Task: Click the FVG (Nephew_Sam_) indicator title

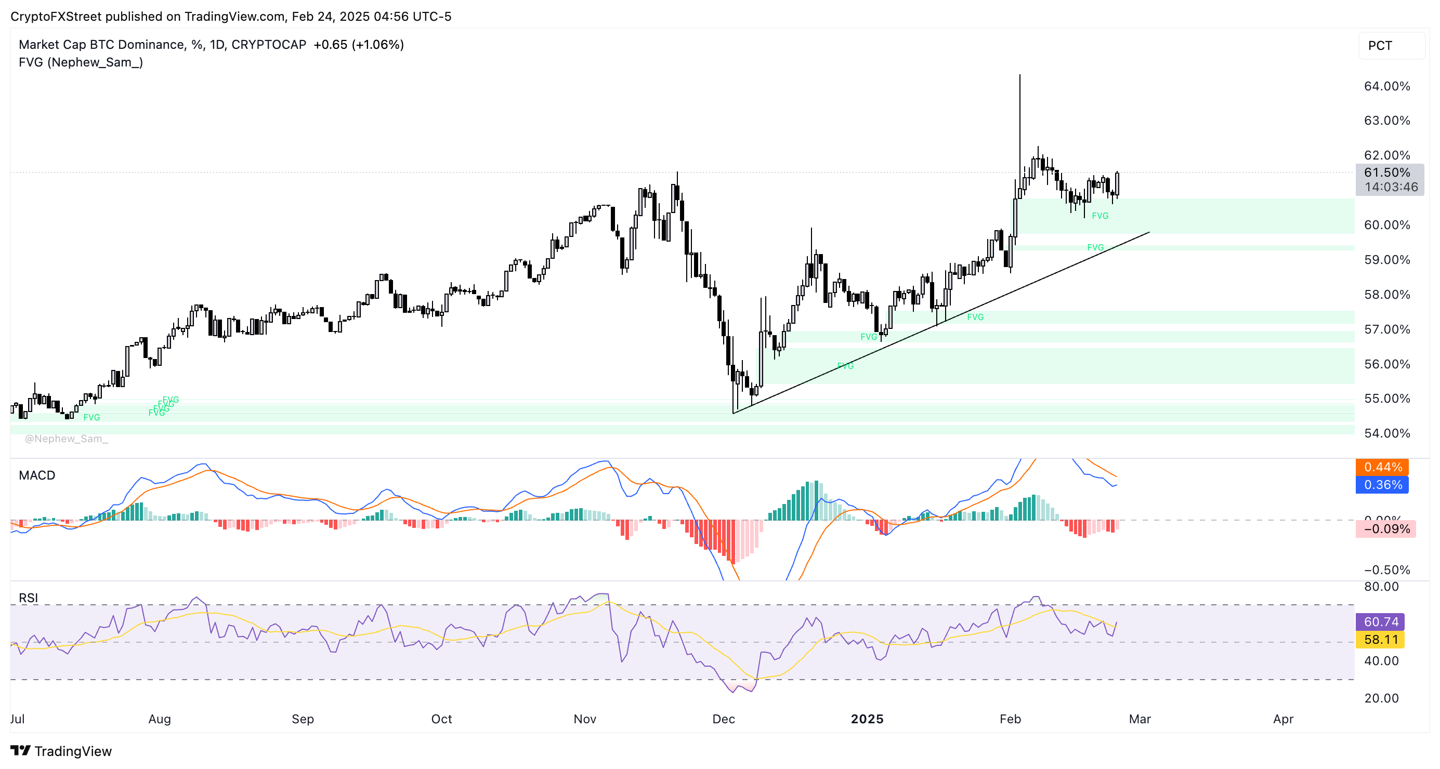Action: pos(81,62)
